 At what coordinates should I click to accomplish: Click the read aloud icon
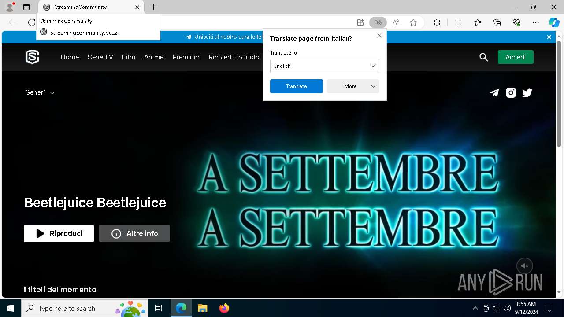[x=396, y=22]
